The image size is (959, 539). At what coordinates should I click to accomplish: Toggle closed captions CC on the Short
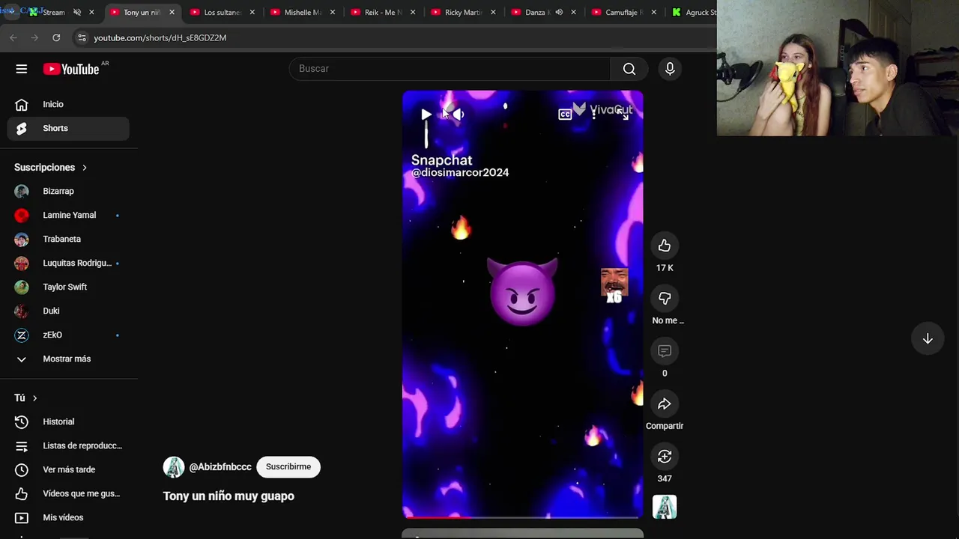tap(565, 115)
